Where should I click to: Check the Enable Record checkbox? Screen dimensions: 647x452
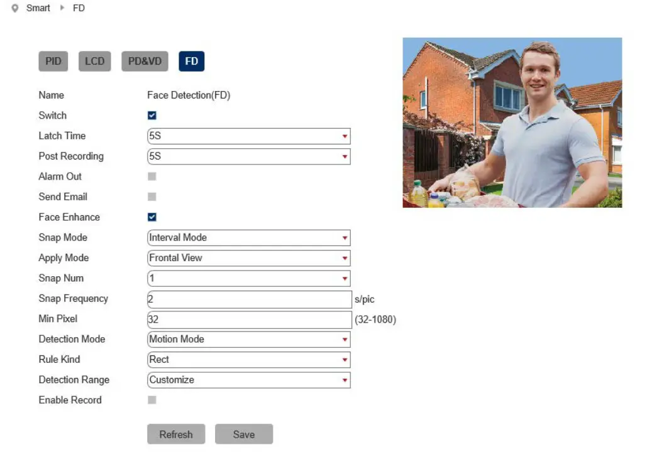pyautogui.click(x=152, y=400)
